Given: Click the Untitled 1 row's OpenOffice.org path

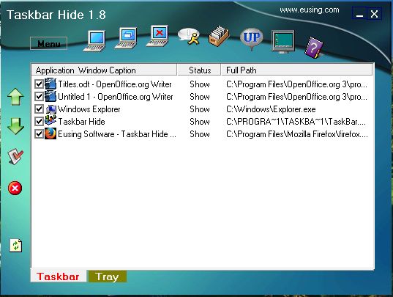Looking at the screenshot, I should pyautogui.click(x=296, y=97).
